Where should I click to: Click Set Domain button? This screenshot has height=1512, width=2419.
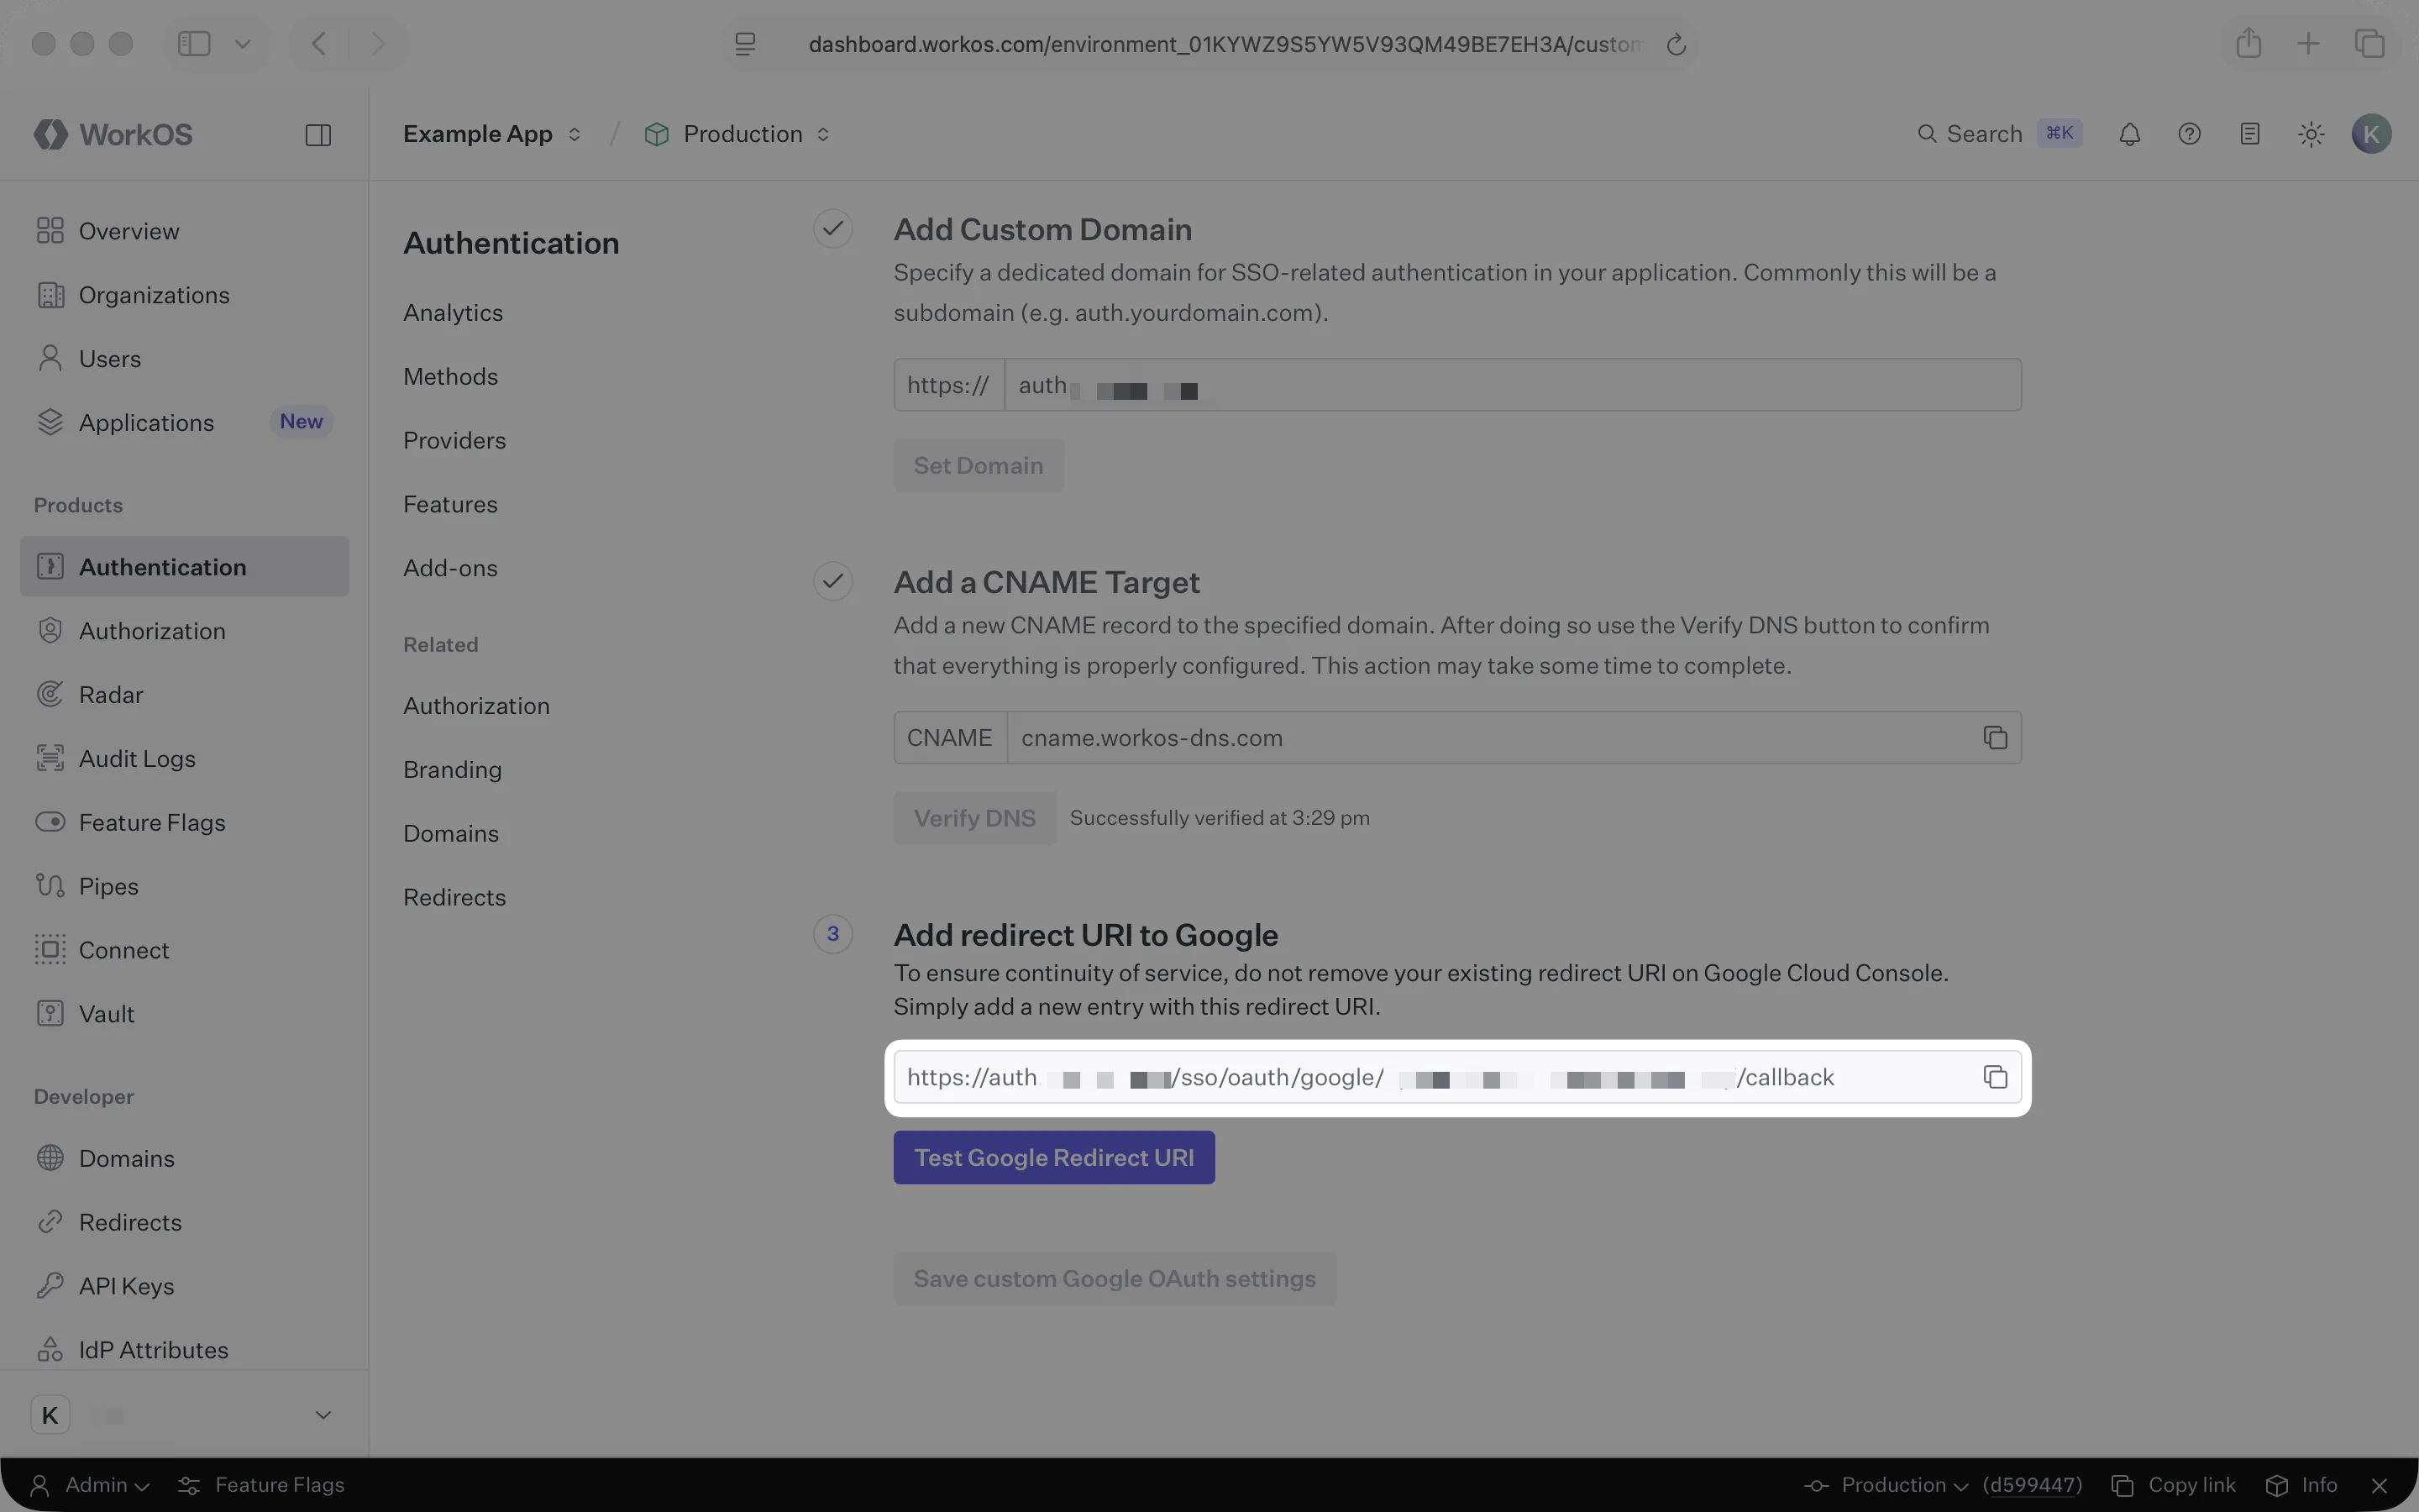click(x=978, y=465)
